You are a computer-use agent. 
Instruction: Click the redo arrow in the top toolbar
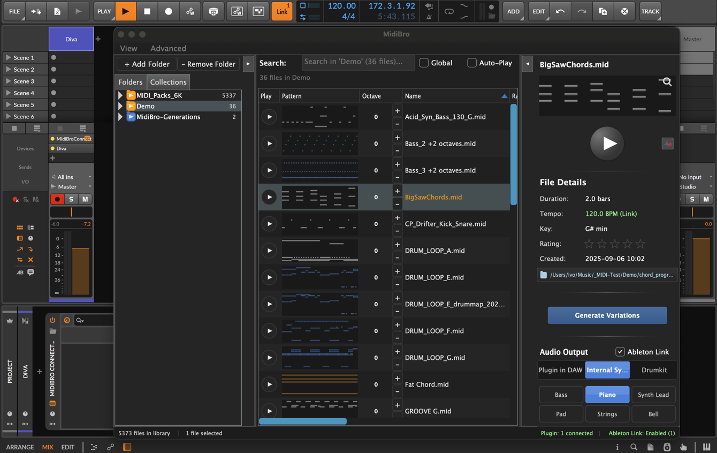click(582, 11)
